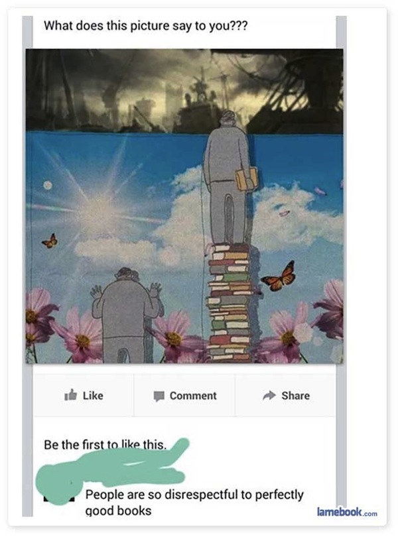Open the posted artwork image in full view
Screen dimensions: 398x537
(184, 206)
